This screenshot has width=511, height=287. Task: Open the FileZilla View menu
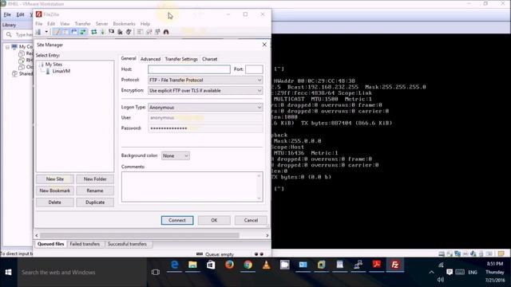tap(65, 24)
